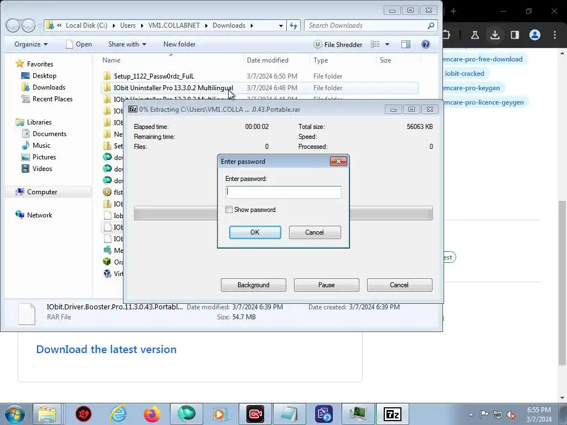The height and width of the screenshot is (425, 567).
Task: Open the browser labs flask icon
Action: 475,35
